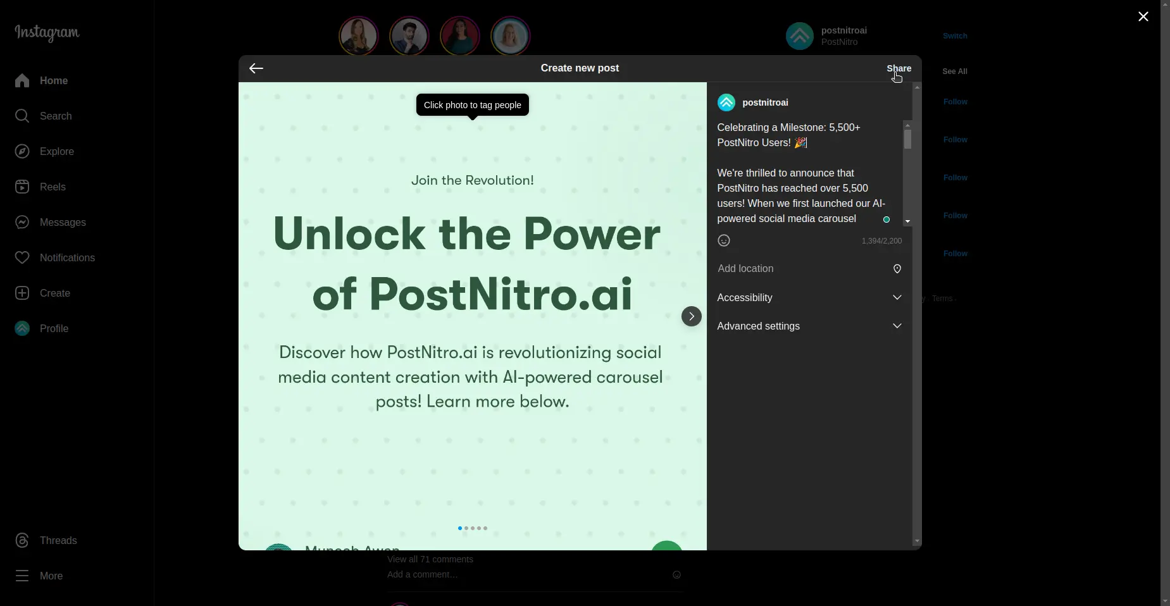Click the Add location field
Viewport: 1170px width, 606px height.
(797, 269)
